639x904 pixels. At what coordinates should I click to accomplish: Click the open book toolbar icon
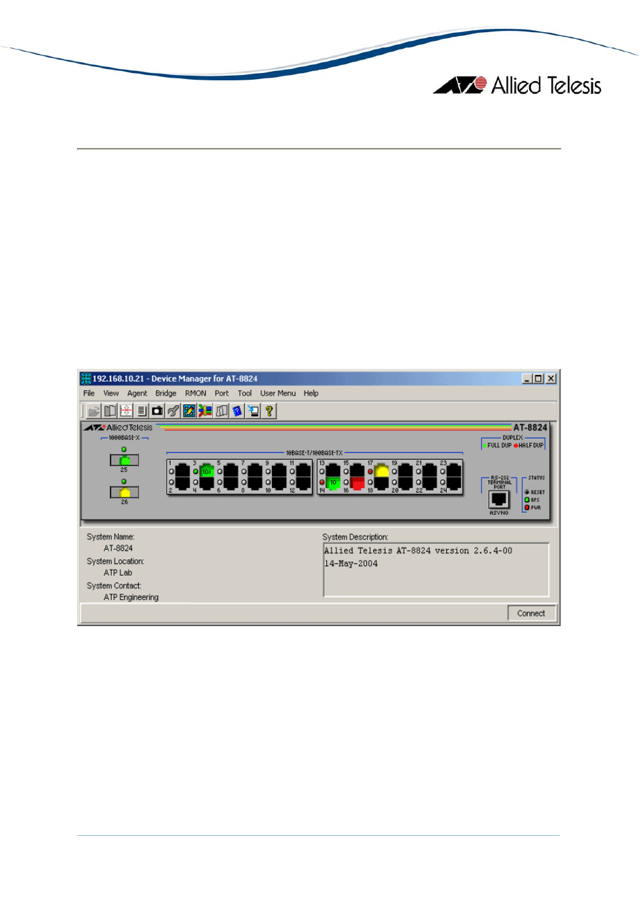coord(110,411)
